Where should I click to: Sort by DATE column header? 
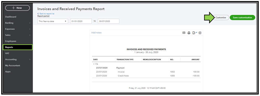click(95, 60)
